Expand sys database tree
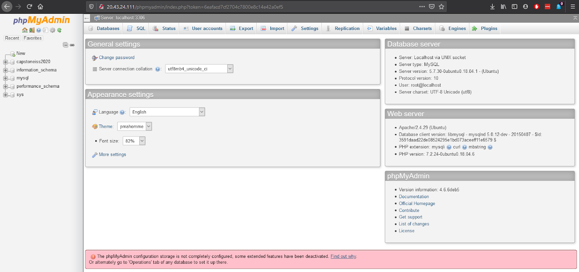Screen dimensions: 579x272 5,95
